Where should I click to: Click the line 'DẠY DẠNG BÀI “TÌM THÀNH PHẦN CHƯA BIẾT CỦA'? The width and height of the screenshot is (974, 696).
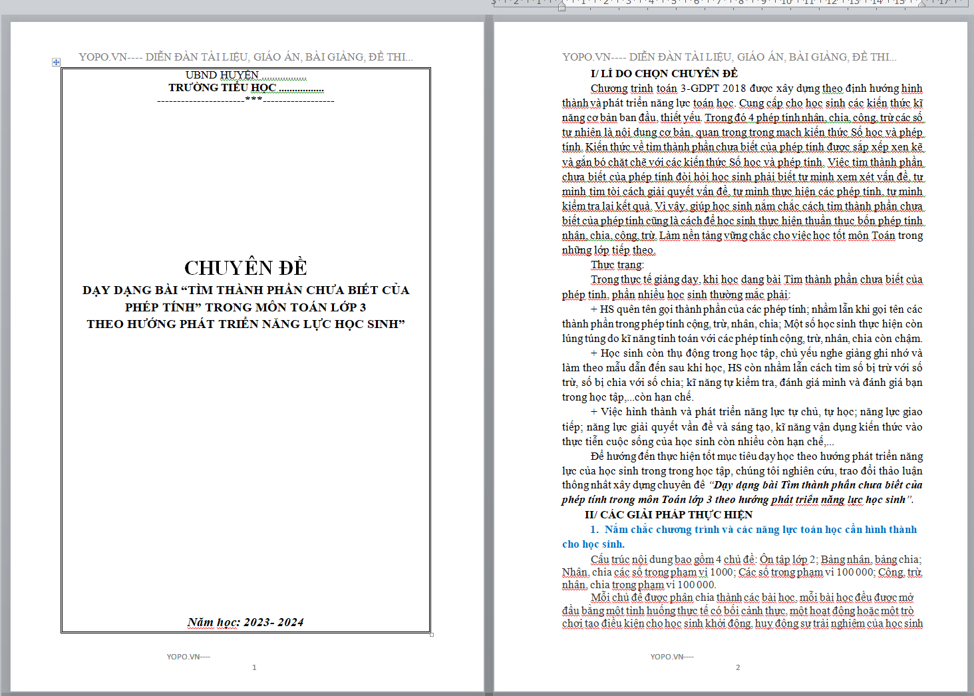click(245, 290)
